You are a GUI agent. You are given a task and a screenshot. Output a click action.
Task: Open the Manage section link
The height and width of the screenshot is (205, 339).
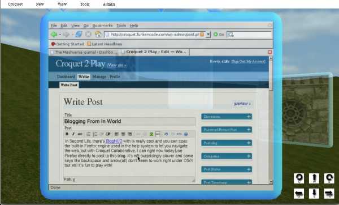[x=99, y=76]
